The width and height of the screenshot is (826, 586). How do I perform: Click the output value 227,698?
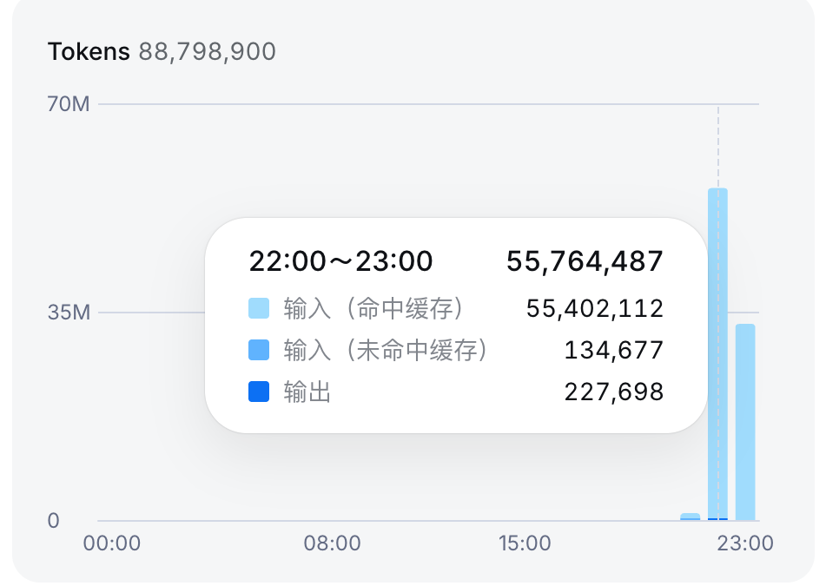(x=614, y=392)
